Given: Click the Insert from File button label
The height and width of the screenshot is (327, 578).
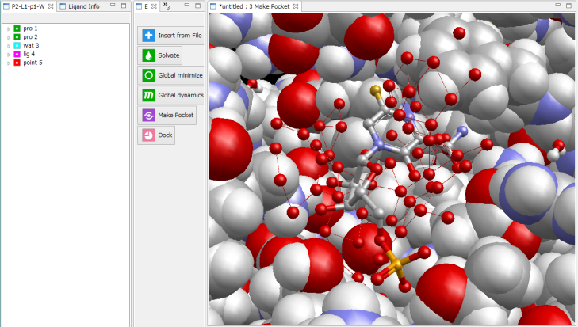Looking at the screenshot, I should coord(180,36).
